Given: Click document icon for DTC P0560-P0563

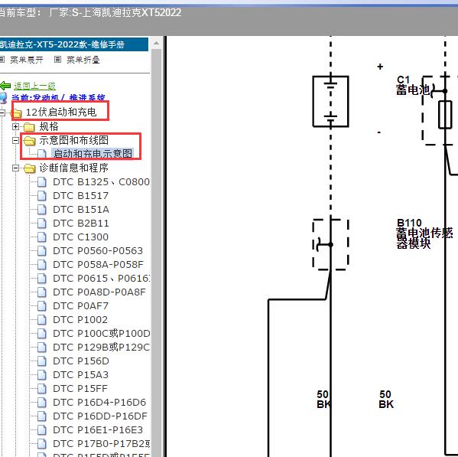Looking at the screenshot, I should [42, 251].
